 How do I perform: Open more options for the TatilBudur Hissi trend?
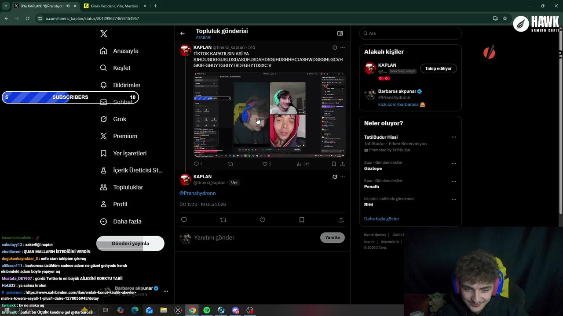454,137
